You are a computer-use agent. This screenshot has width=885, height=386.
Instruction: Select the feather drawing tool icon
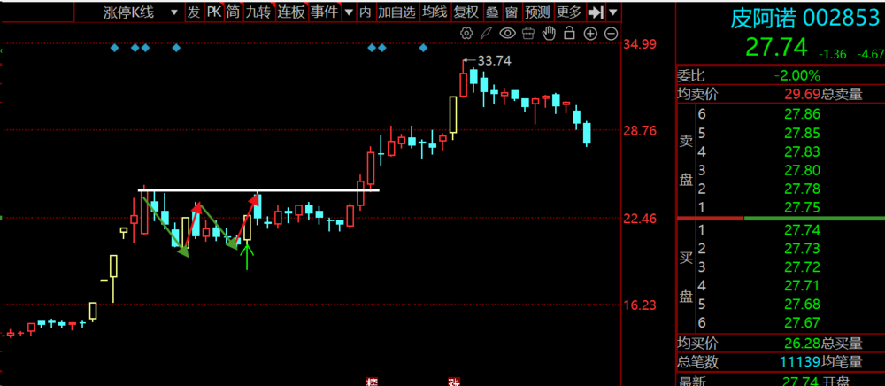pos(487,34)
